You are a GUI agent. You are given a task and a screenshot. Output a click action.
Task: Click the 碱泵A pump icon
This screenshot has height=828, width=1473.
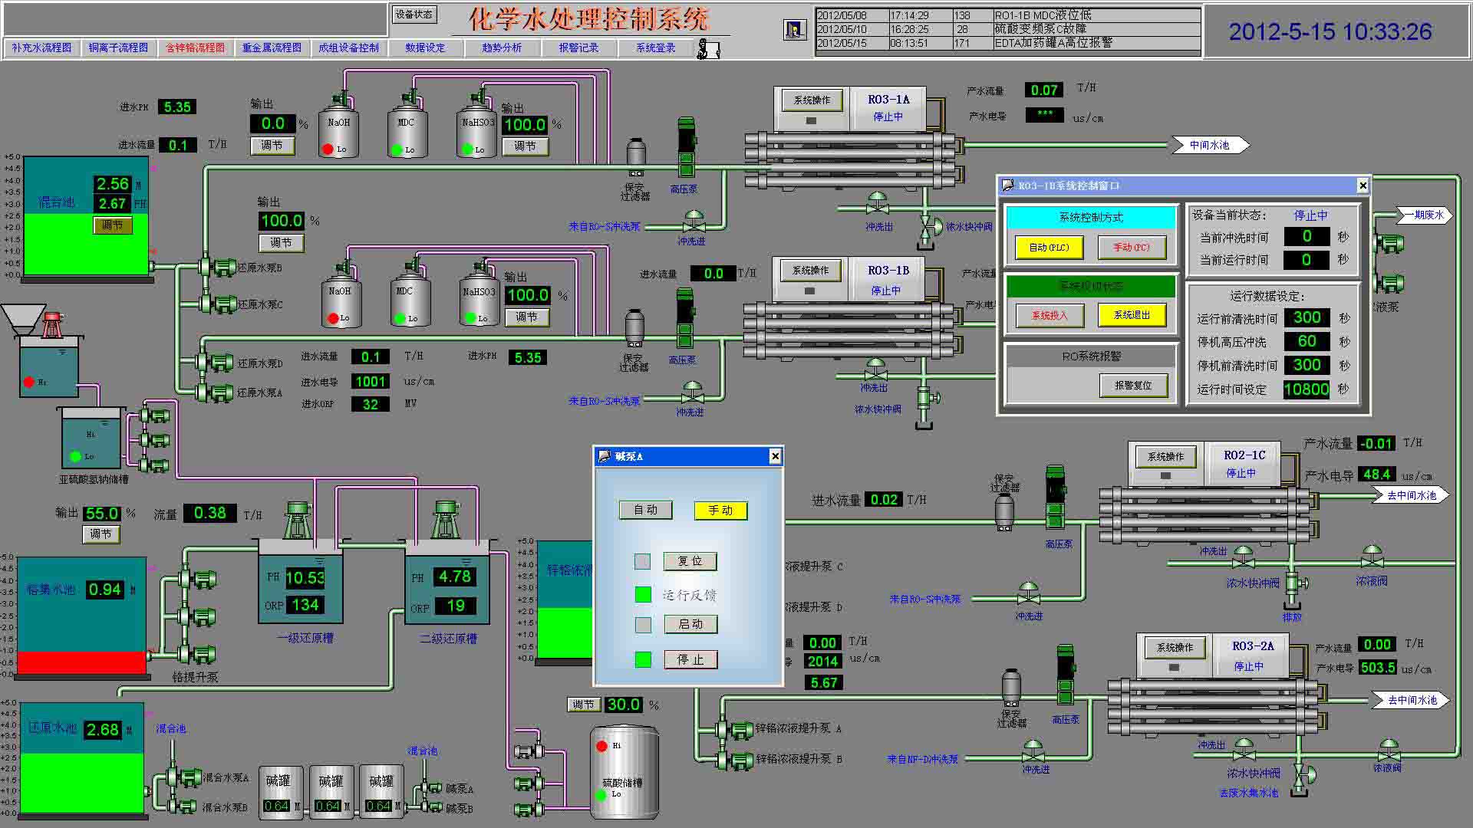[x=432, y=788]
